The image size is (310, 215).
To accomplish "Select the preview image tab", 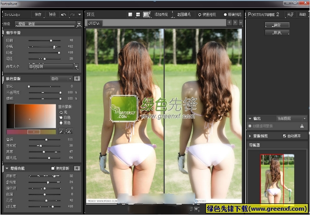I will click(95, 23).
